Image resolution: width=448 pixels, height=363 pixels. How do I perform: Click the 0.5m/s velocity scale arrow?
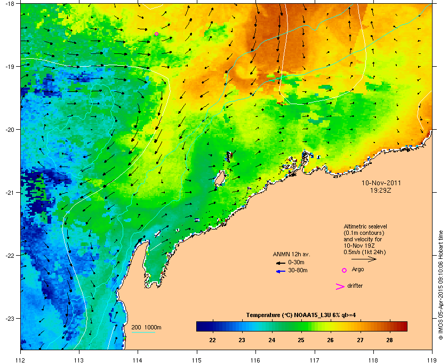click(364, 259)
